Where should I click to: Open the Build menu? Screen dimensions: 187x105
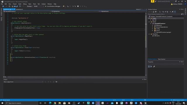click(20, 4)
